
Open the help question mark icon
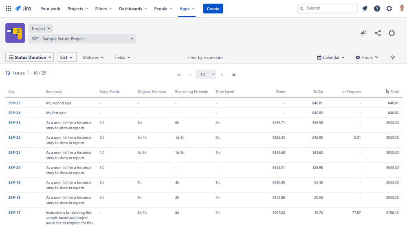pos(377,9)
